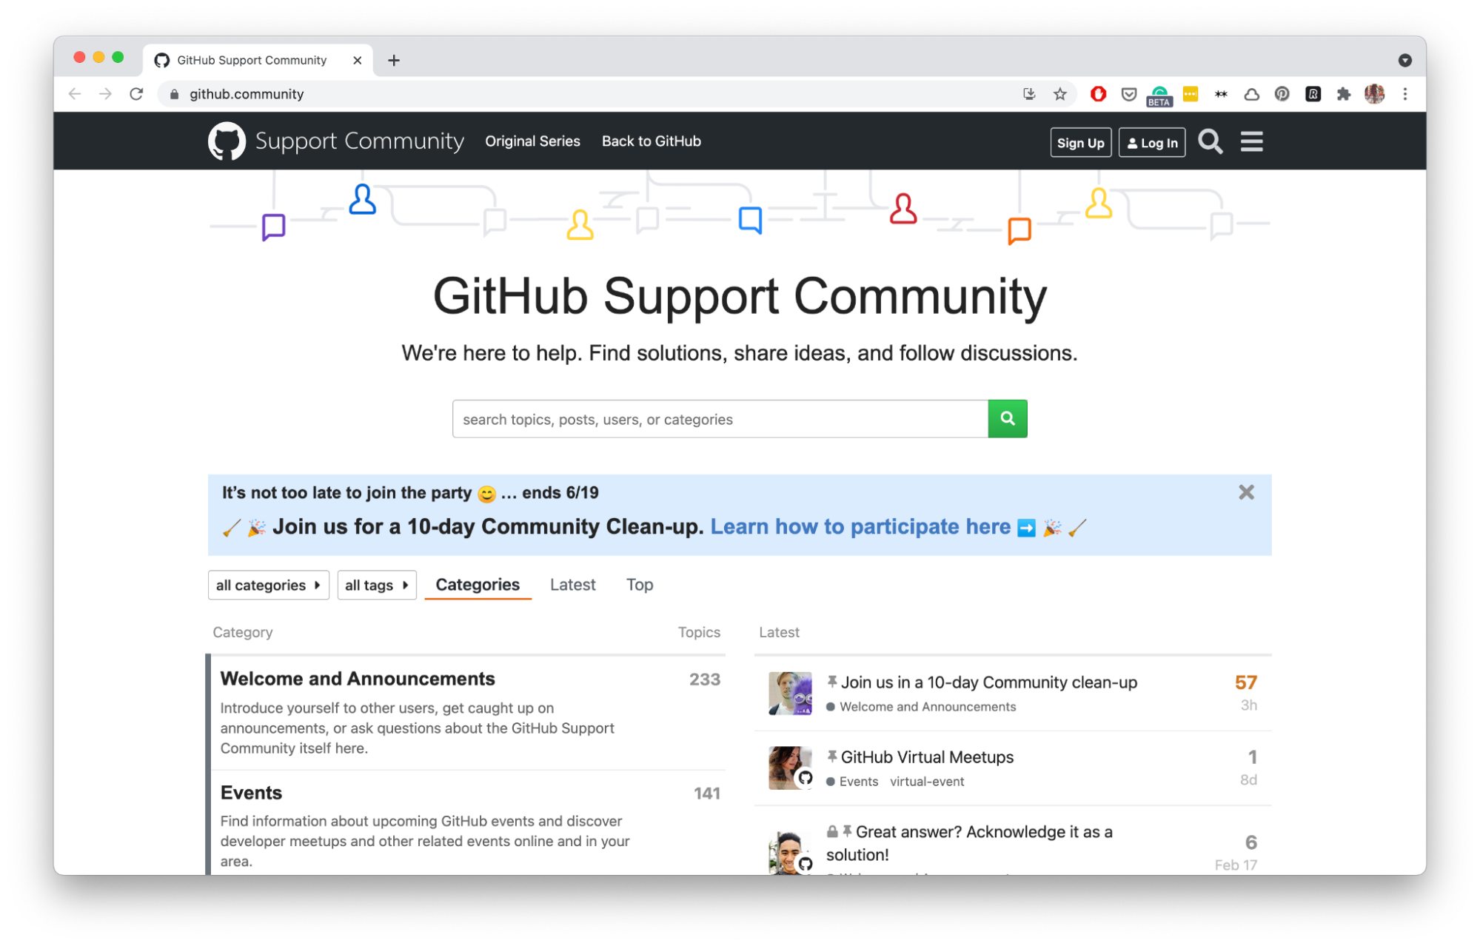Image resolution: width=1480 pixels, height=946 pixels.
Task: Click the search input field
Action: coord(720,420)
